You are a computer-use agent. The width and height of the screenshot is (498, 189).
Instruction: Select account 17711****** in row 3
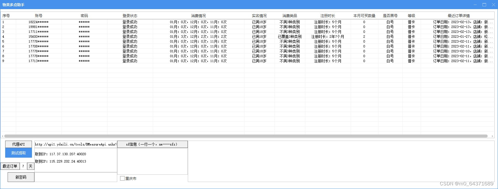tap(39, 32)
